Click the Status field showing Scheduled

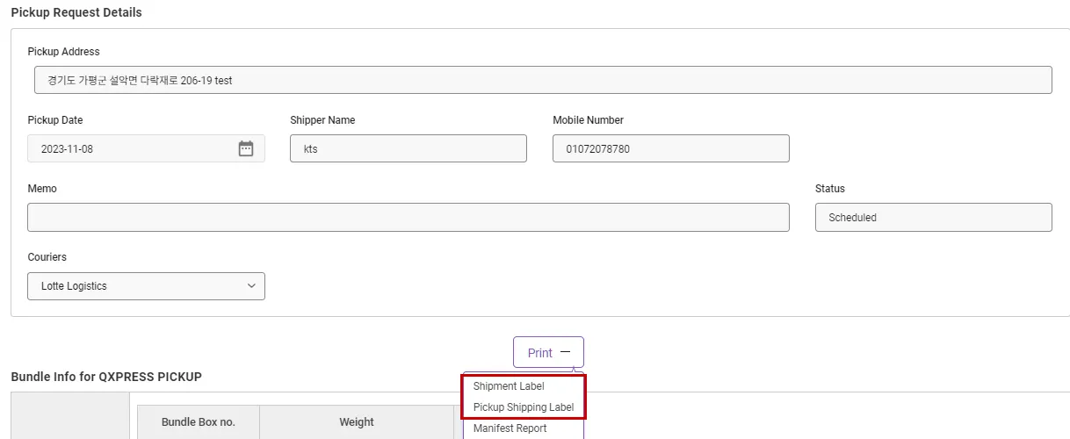pyautogui.click(x=933, y=218)
